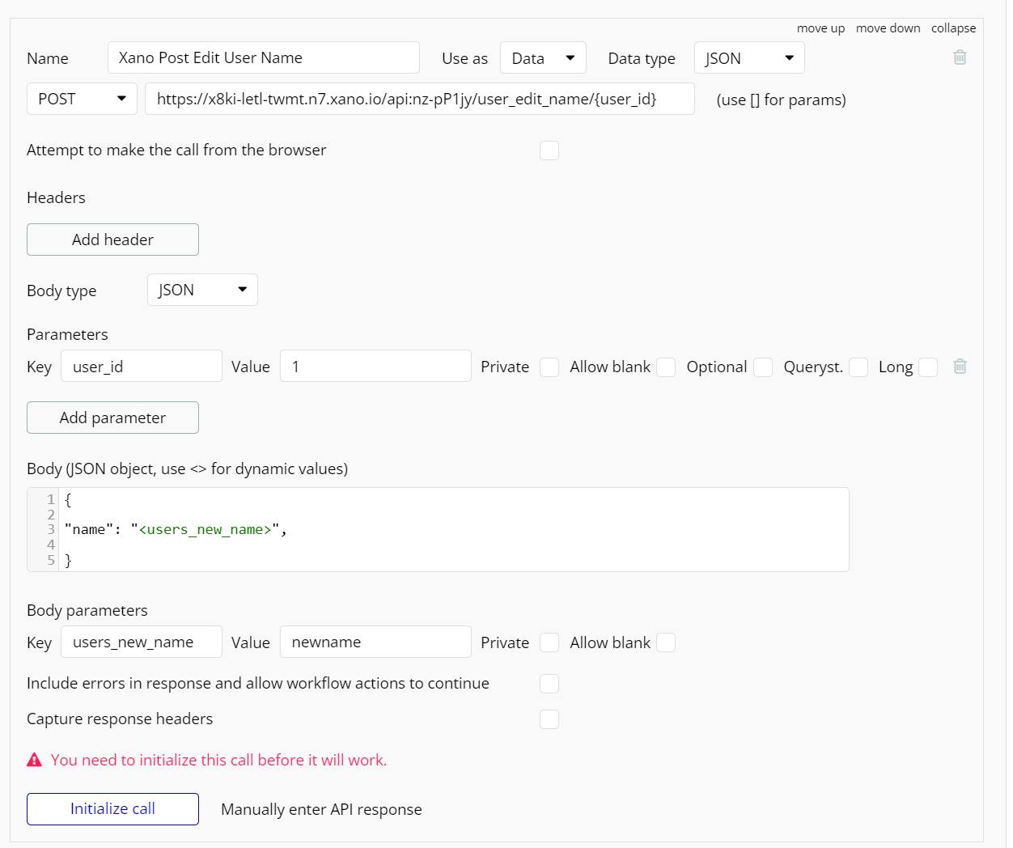The image size is (1013, 848).
Task: Enable Querystring option for user_id parameter
Action: point(858,367)
